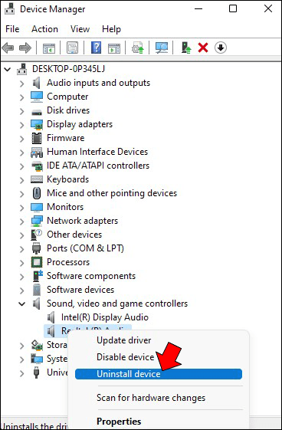Open the blue Help question-mark icon

click(96, 48)
